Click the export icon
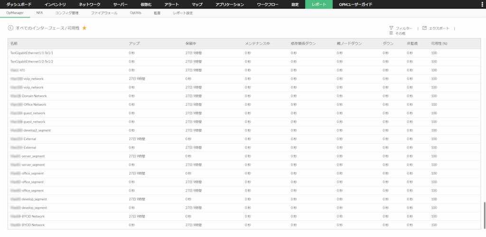Screen dimensions: 486x237 425,27
